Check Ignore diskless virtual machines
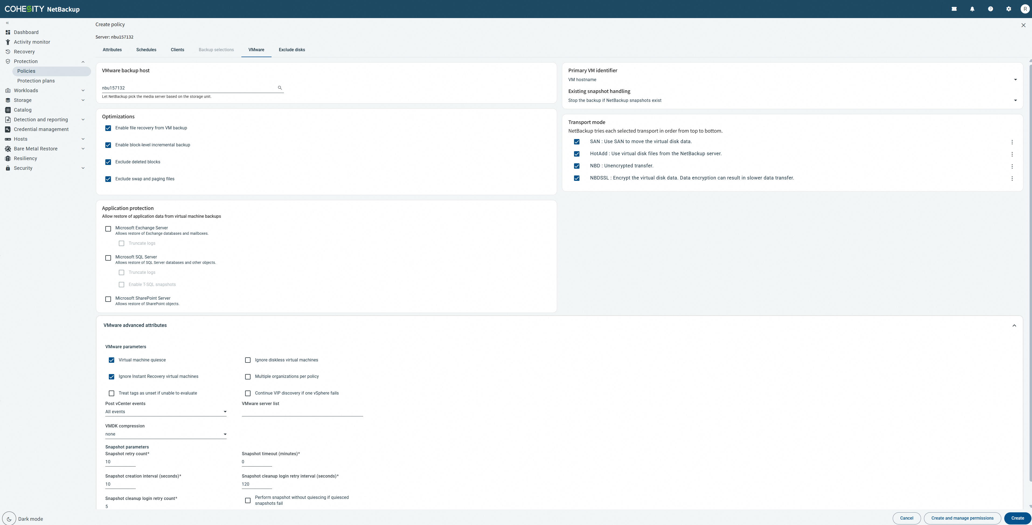Viewport: 1032px width, 525px height. (248, 360)
